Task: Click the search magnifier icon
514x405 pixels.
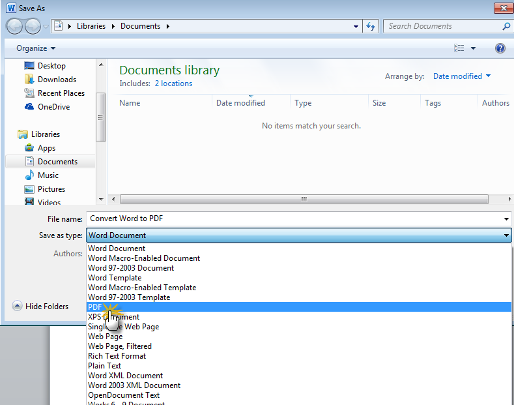Action: pos(506,26)
